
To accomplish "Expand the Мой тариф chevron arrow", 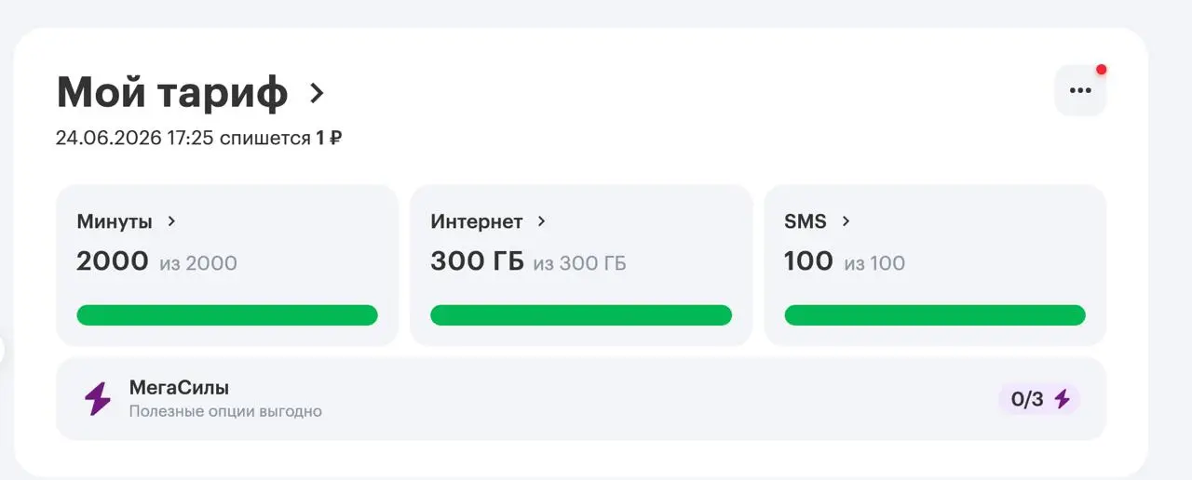I will click(x=317, y=93).
